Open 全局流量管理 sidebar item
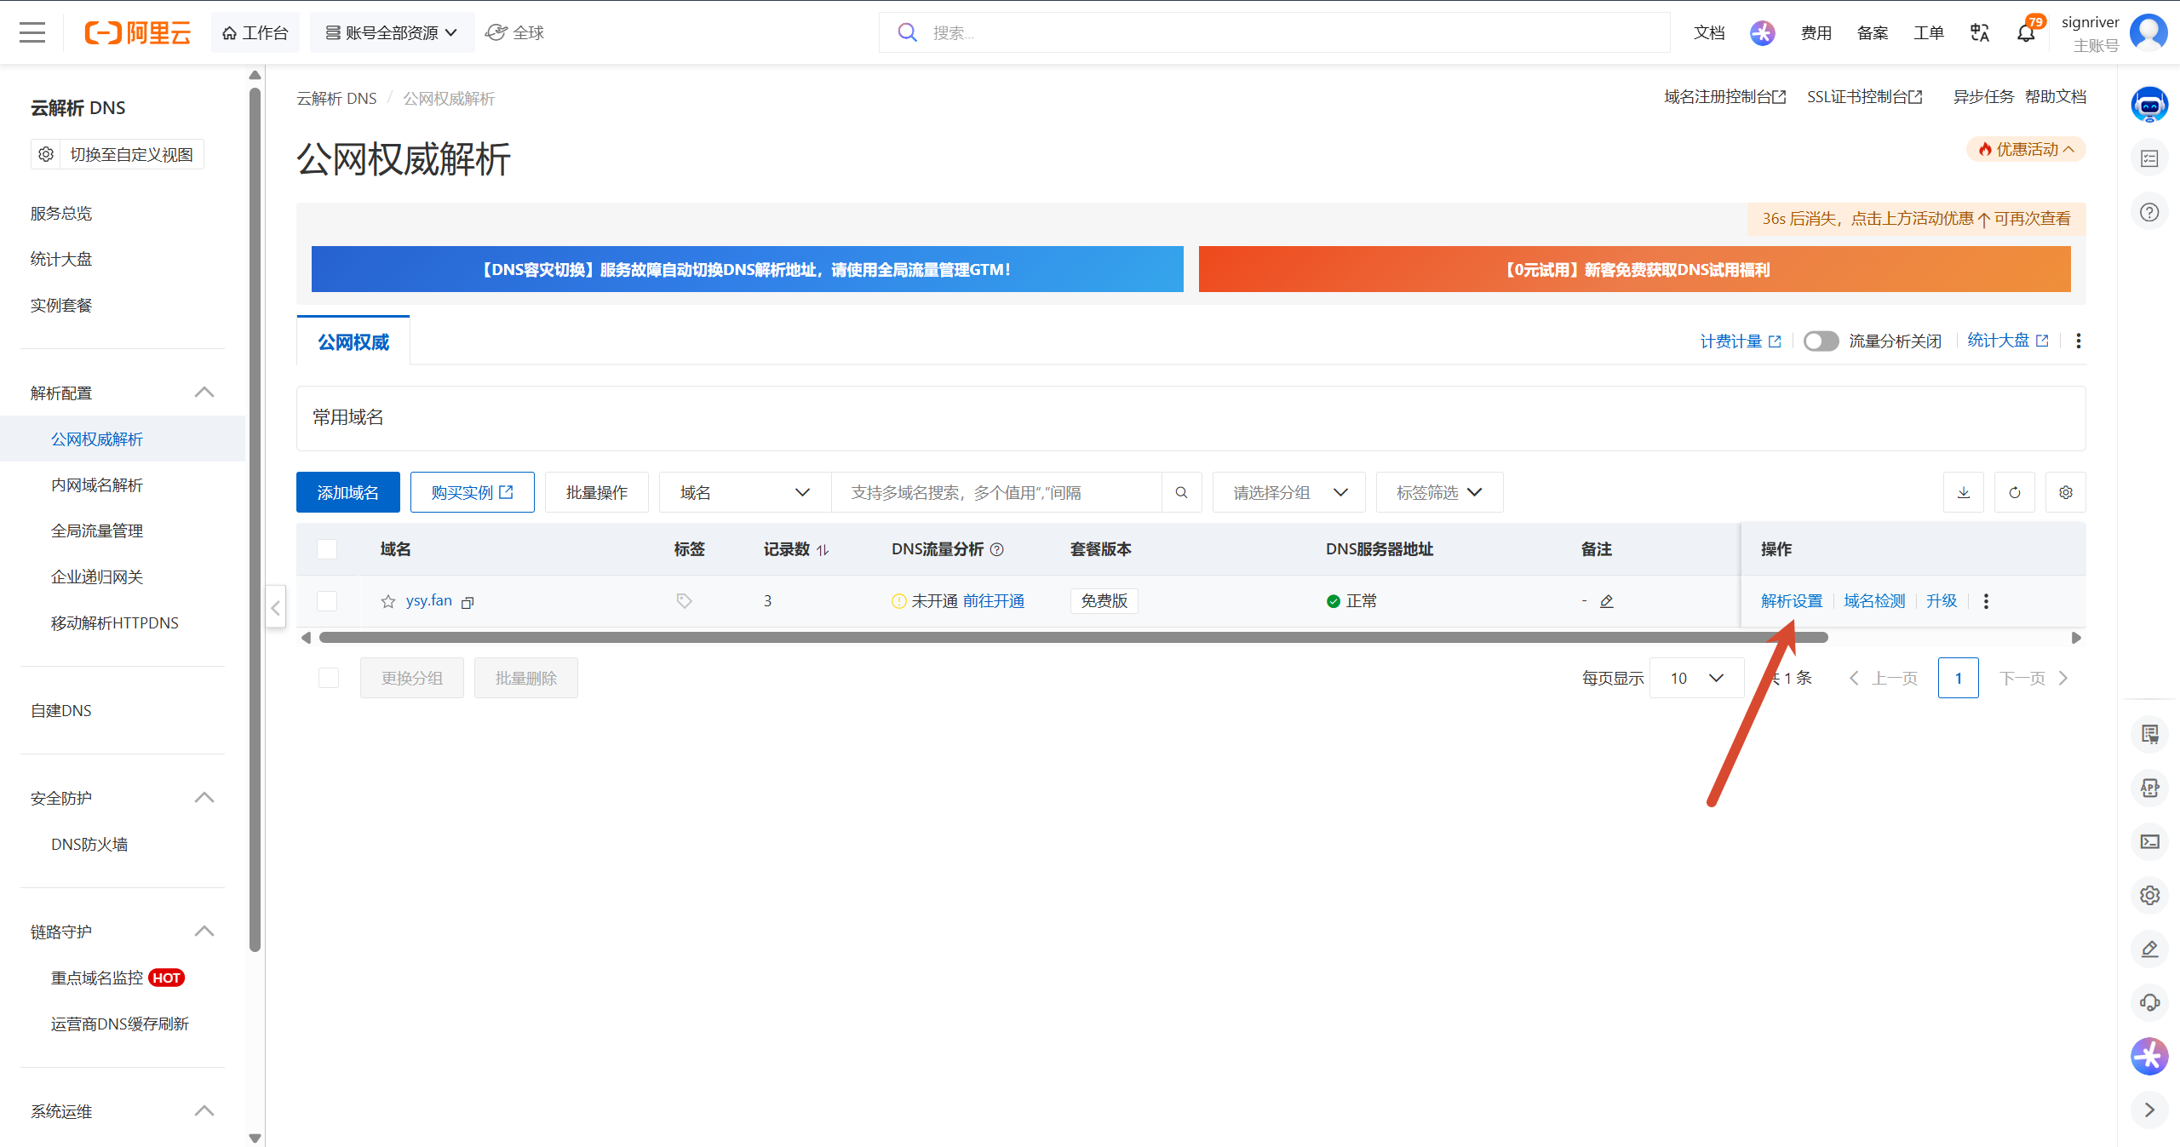 [97, 530]
